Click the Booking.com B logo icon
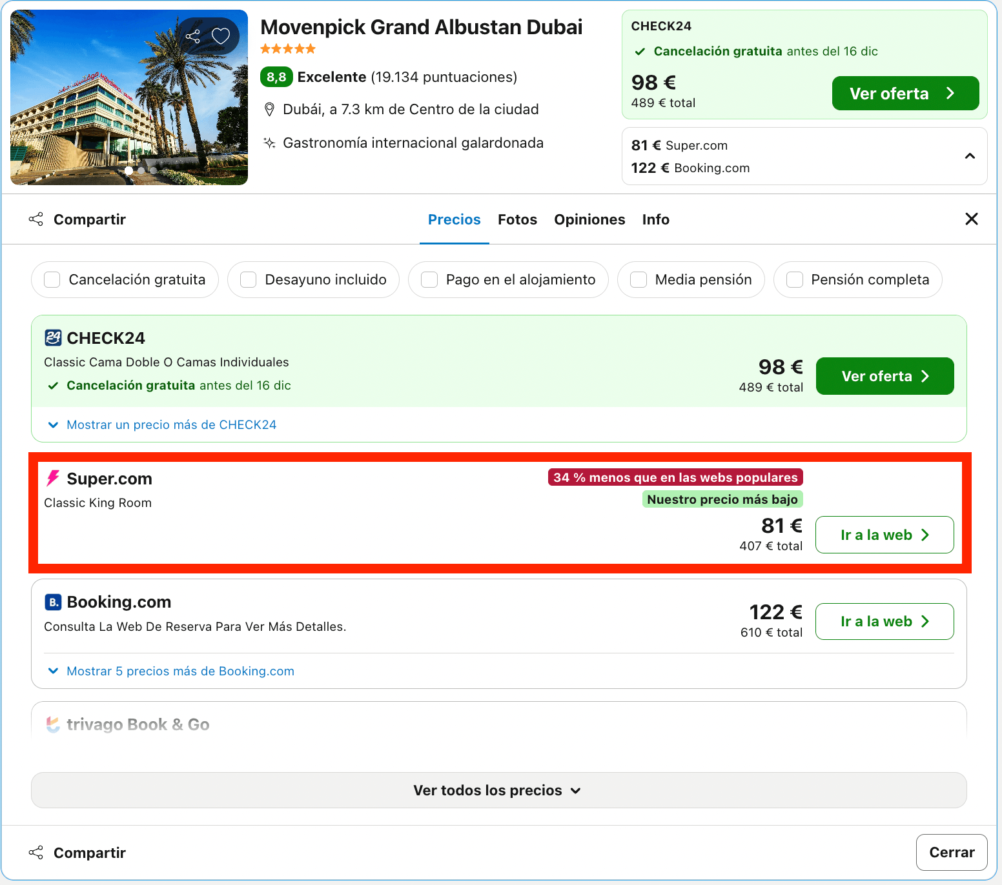The width and height of the screenshot is (1002, 885). pos(53,602)
